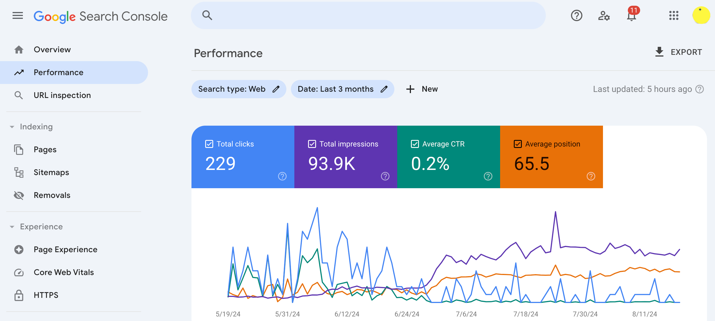The image size is (715, 321).
Task: Add a filter with New
Action: (422, 89)
